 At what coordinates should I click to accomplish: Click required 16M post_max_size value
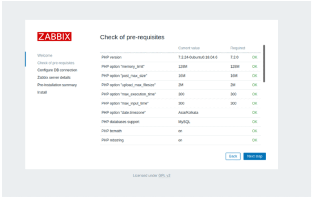click(x=234, y=76)
